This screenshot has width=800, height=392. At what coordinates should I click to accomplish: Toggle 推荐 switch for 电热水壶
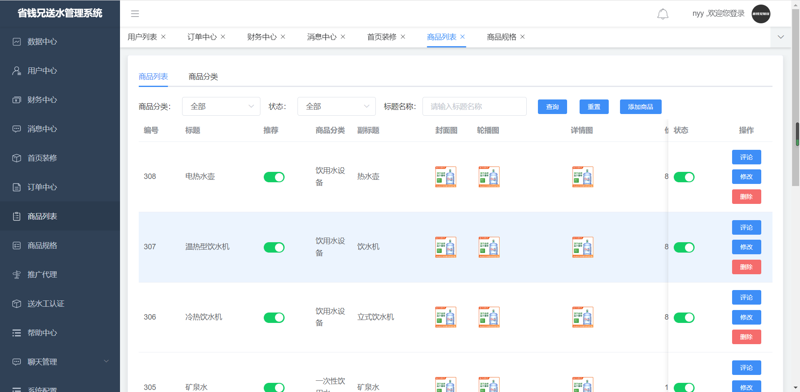pos(274,177)
